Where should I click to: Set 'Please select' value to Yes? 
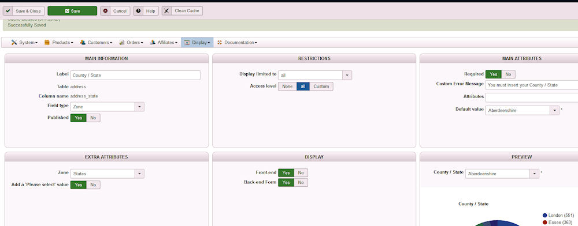tap(79, 185)
